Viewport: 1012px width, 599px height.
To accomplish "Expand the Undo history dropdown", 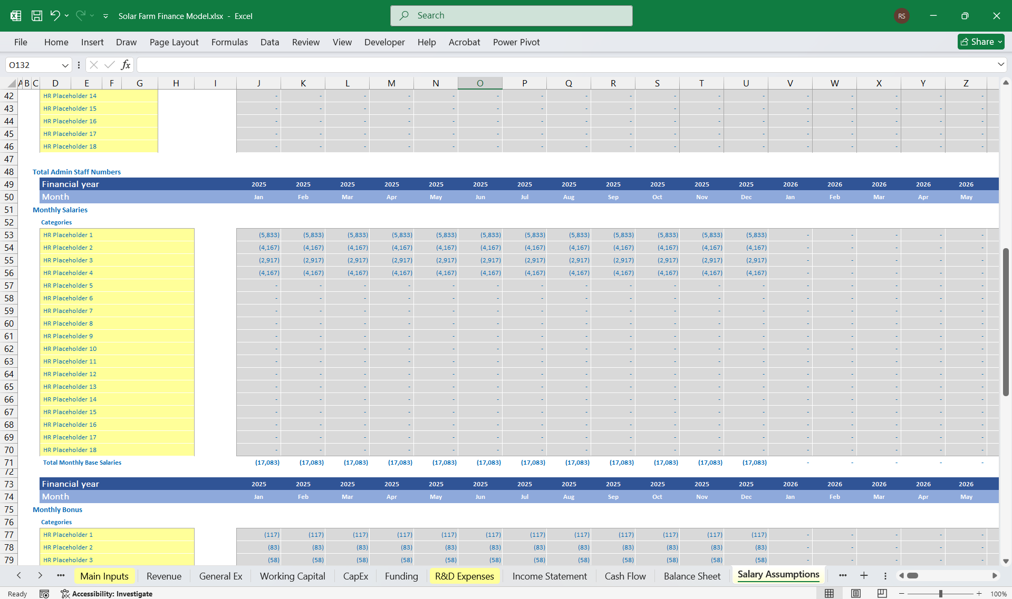I will click(66, 15).
